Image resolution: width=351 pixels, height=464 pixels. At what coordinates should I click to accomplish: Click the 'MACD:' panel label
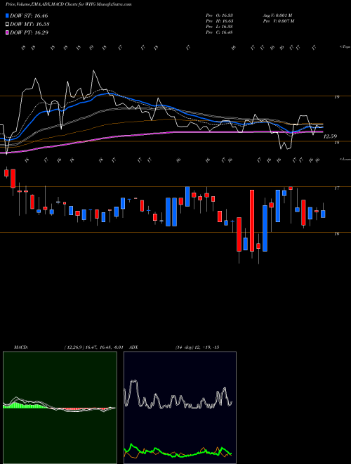[x=20, y=347]
